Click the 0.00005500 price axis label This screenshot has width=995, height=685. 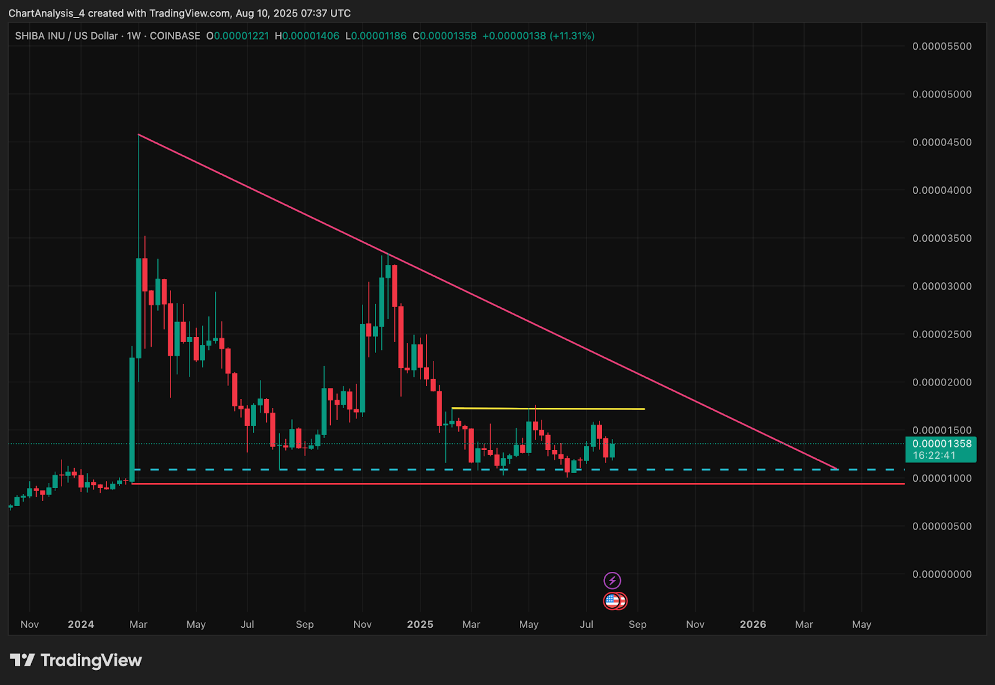(942, 47)
